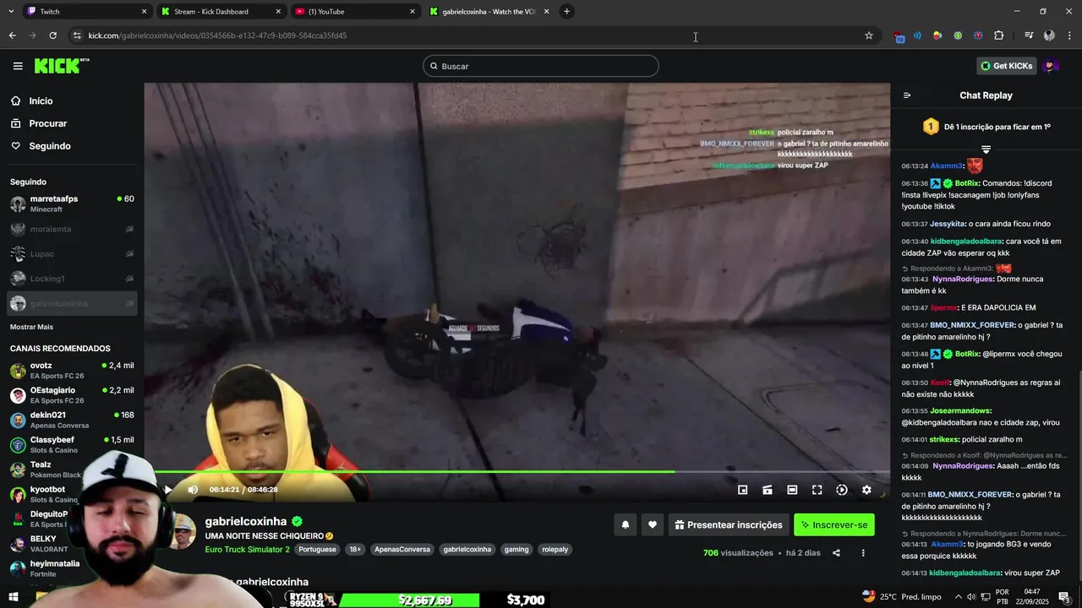1082x608 pixels.
Task: Mute the video volume
Action: click(193, 490)
